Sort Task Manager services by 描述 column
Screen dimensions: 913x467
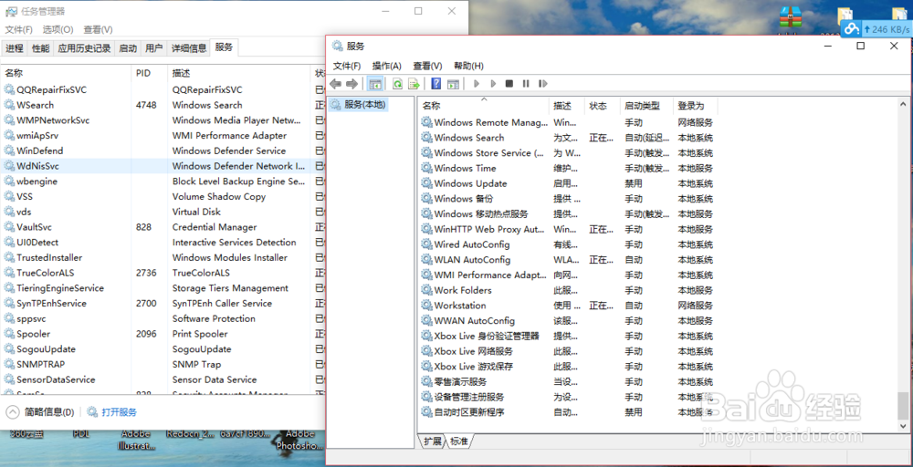[x=238, y=73]
